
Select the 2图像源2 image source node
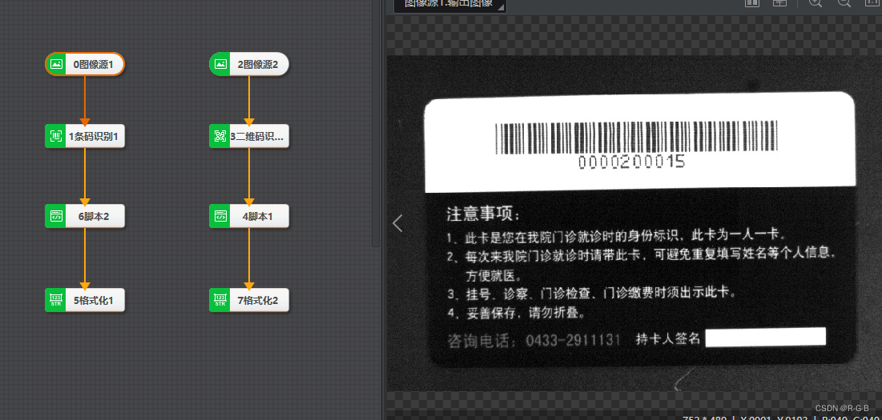249,64
